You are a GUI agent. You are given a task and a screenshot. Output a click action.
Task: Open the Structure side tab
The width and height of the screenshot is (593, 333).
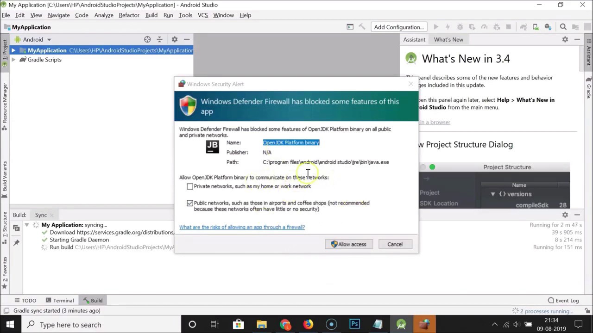click(5, 227)
